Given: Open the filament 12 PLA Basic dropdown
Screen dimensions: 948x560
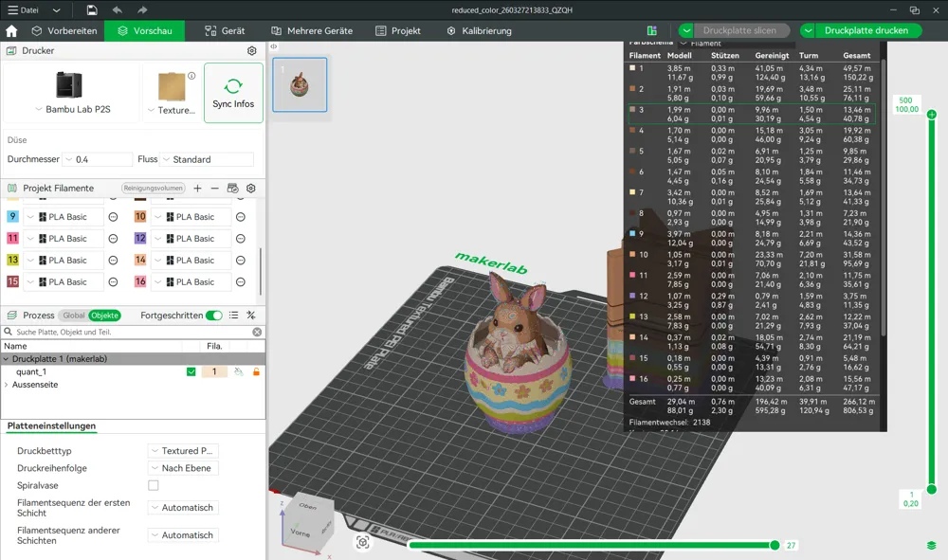Looking at the screenshot, I should [191, 239].
